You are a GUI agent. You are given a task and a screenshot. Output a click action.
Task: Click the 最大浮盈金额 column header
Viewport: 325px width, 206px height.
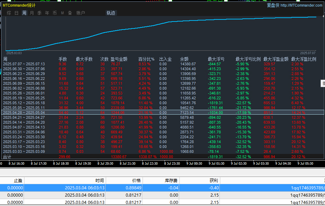click(x=276, y=59)
